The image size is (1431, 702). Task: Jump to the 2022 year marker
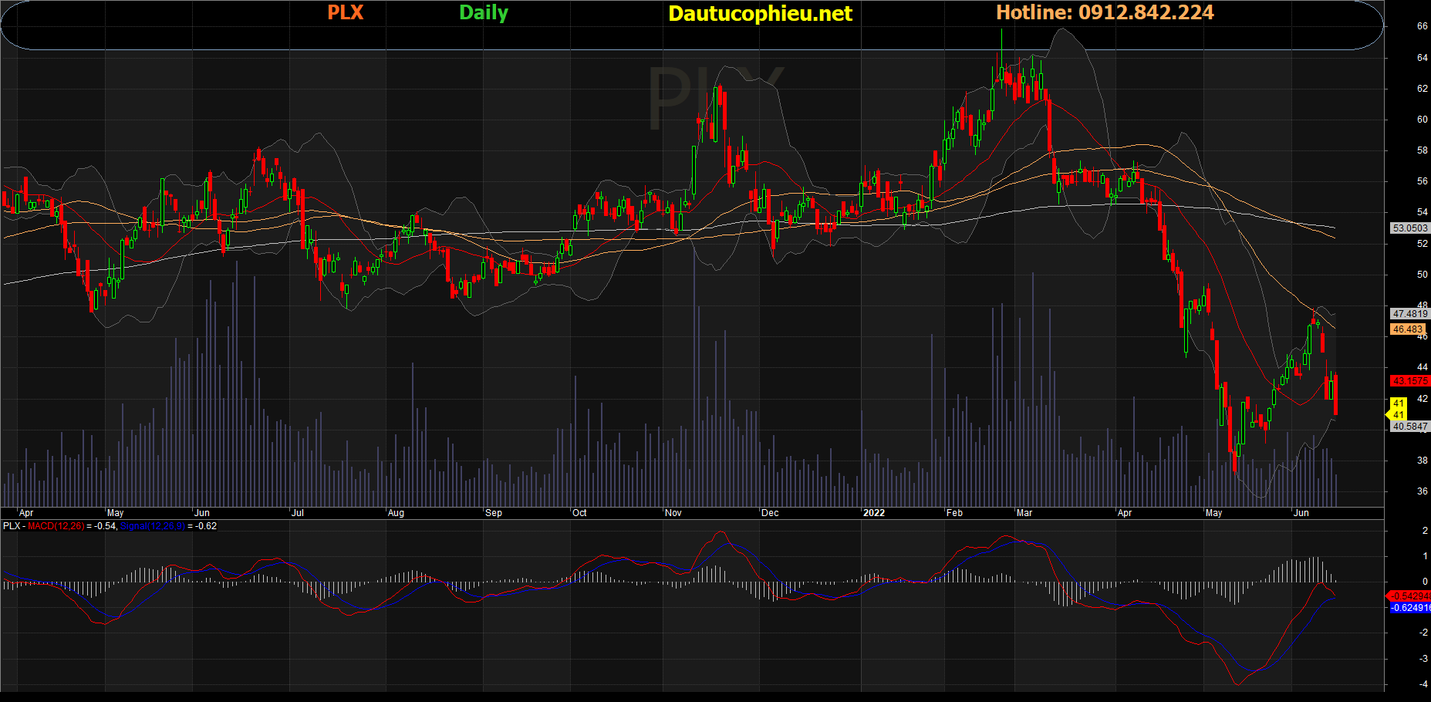point(873,513)
